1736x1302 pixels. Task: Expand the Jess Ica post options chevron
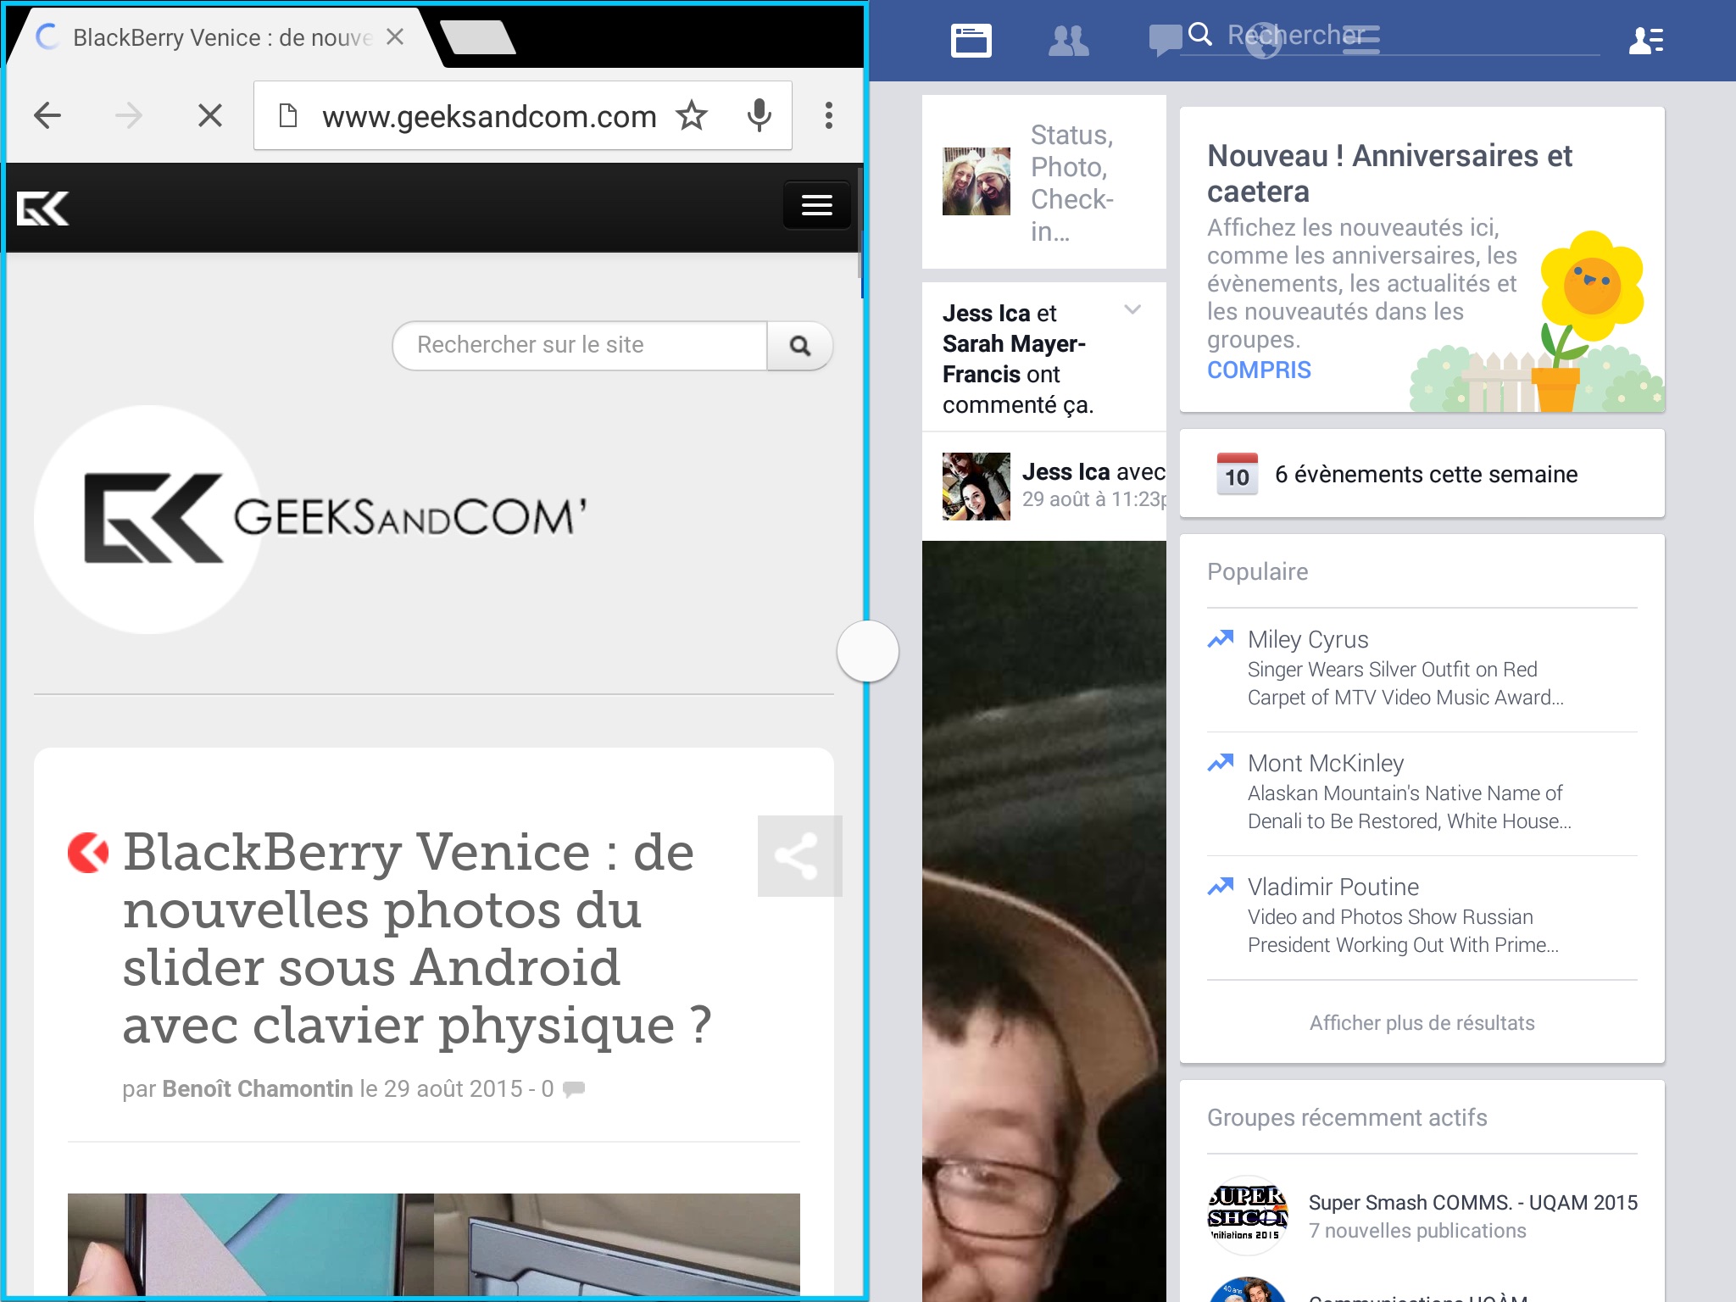[x=1132, y=309]
